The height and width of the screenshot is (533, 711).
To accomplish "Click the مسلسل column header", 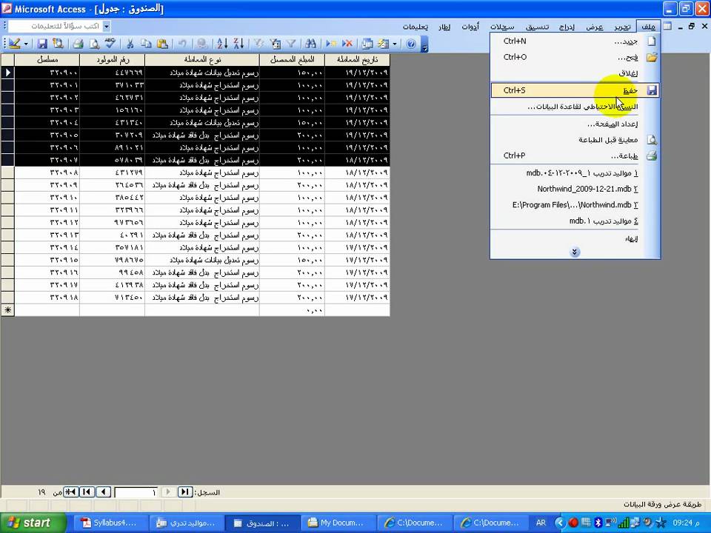I will (x=47, y=59).
